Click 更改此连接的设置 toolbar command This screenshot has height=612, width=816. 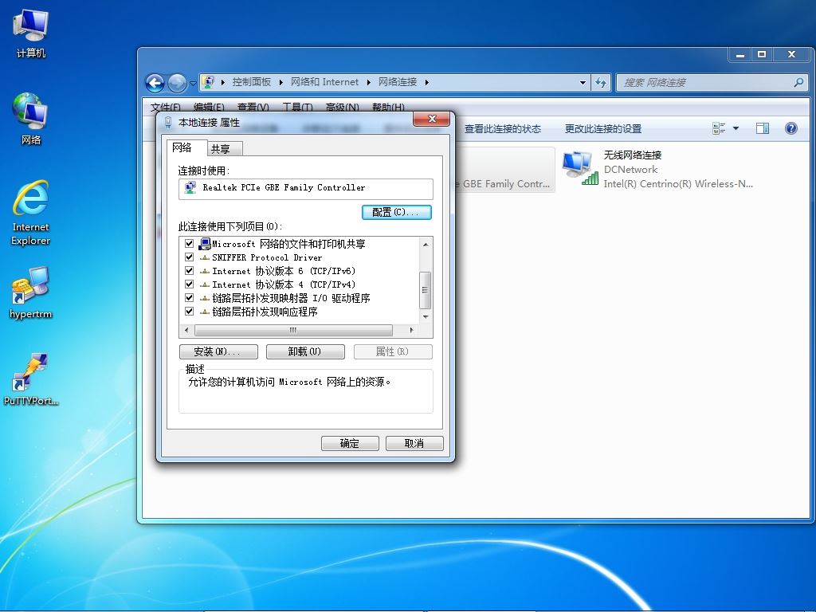(x=603, y=128)
